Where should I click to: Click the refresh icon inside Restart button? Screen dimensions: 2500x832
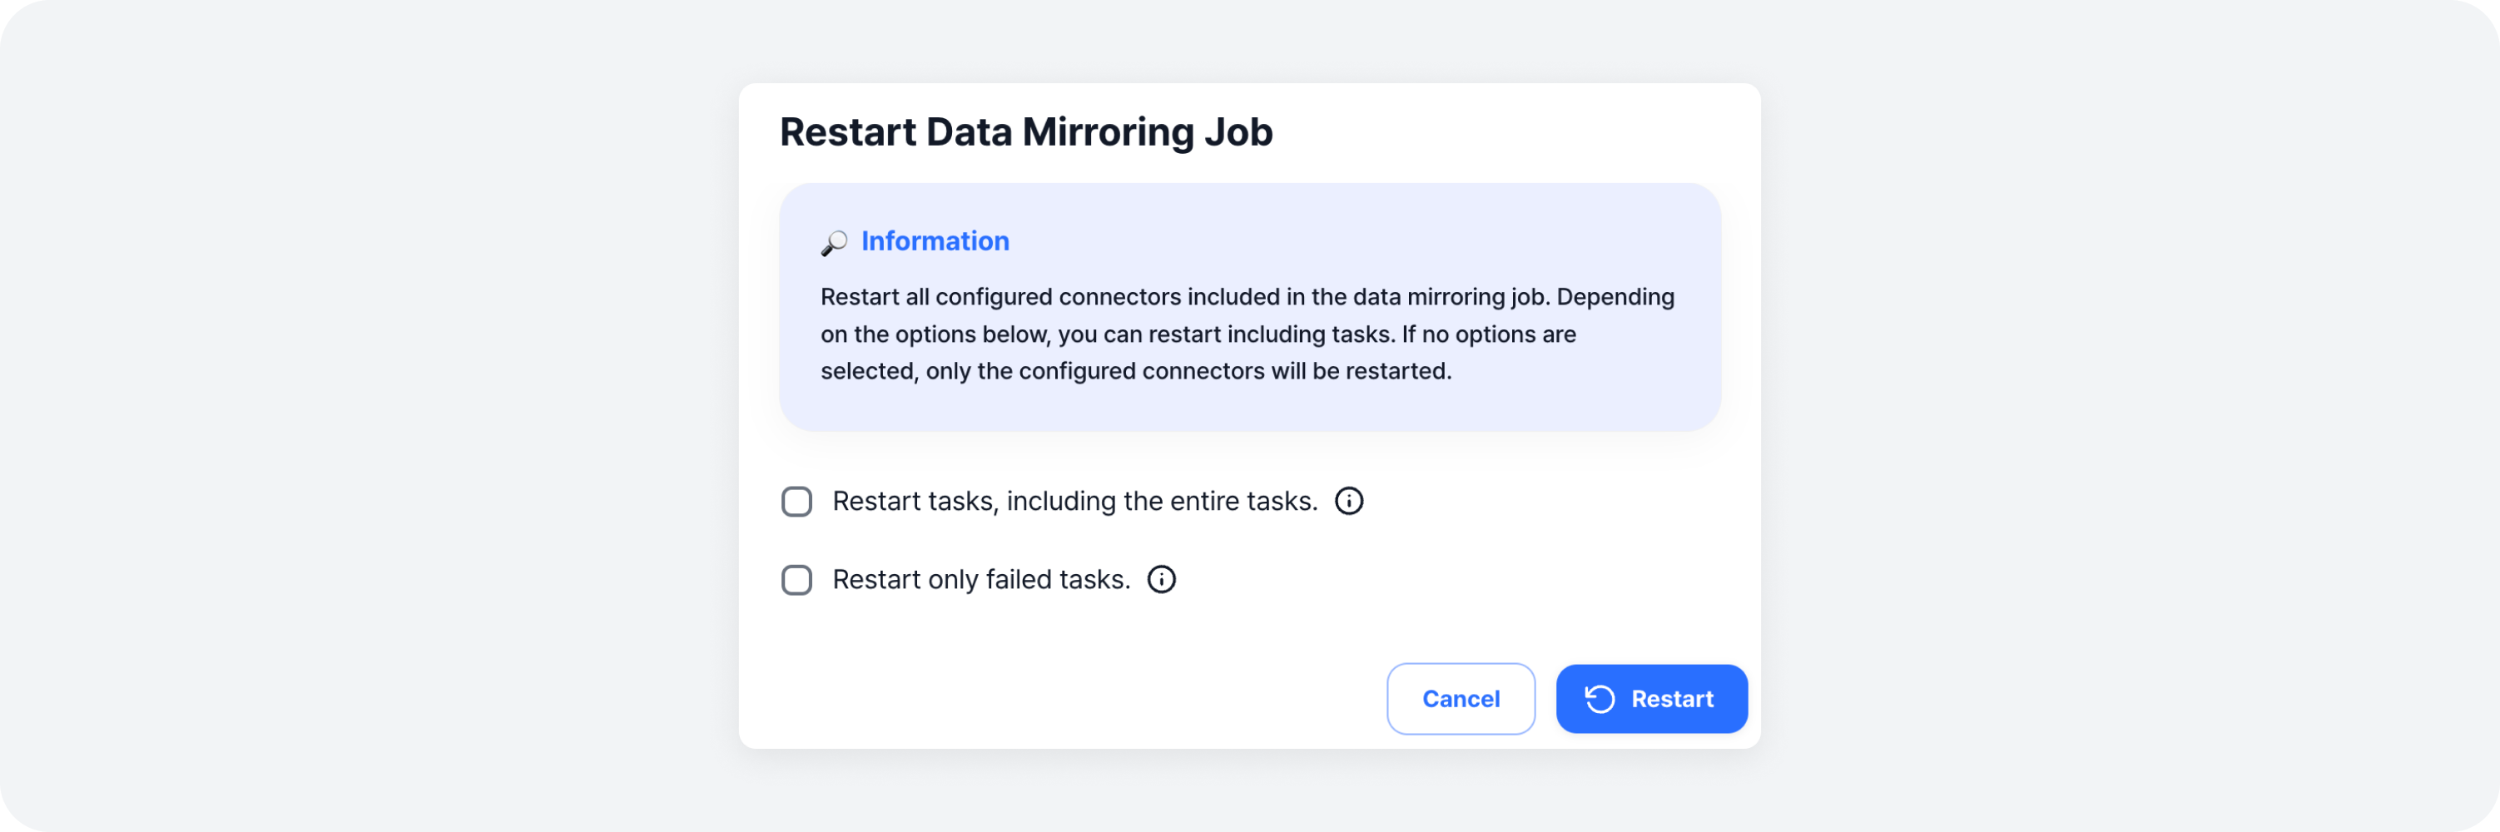[1601, 698]
